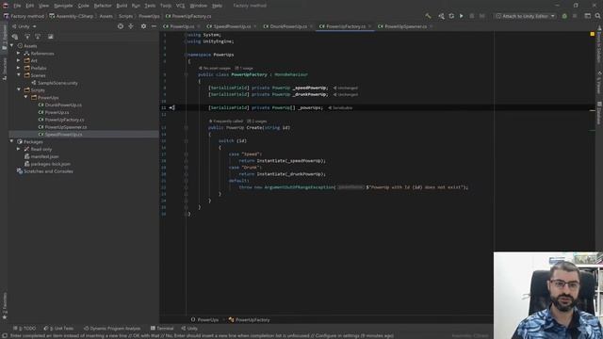
Task: Click the collapse all icon in Explorer header
Action: click(x=131, y=26)
